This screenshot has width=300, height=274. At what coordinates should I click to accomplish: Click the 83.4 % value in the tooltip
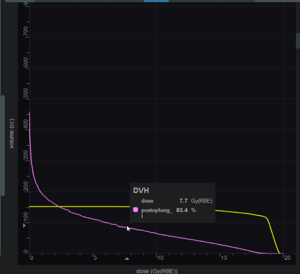coord(182,210)
